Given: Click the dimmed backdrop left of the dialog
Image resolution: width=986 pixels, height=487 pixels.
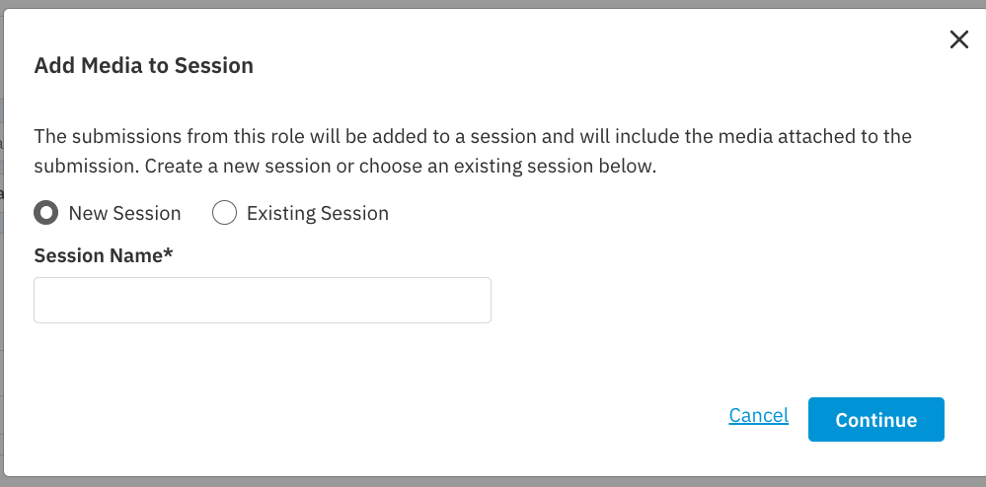Looking at the screenshot, I should 2,246.
